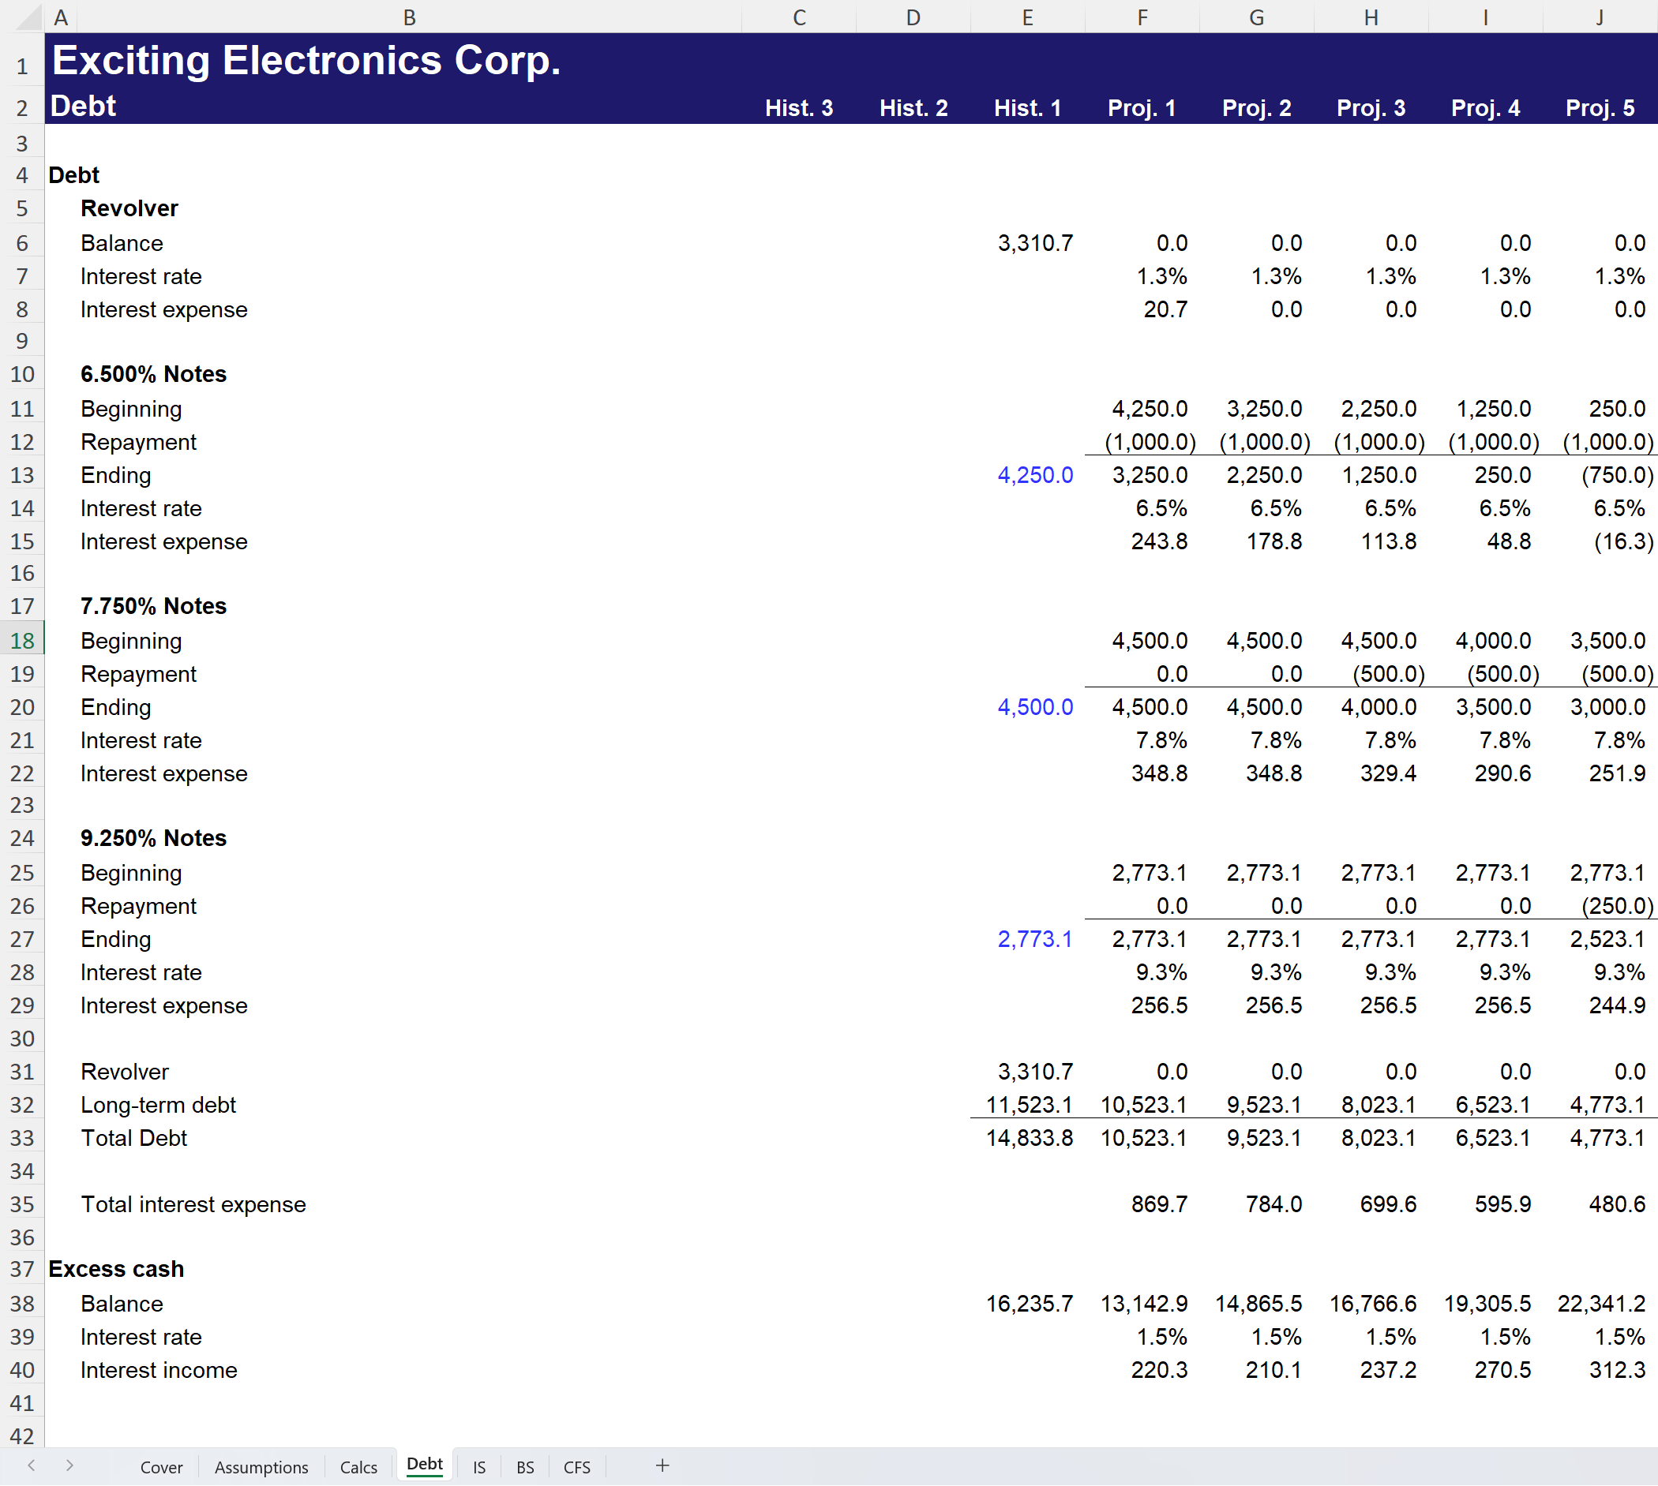Select column F header
This screenshot has width=1658, height=1486.
(x=1142, y=17)
